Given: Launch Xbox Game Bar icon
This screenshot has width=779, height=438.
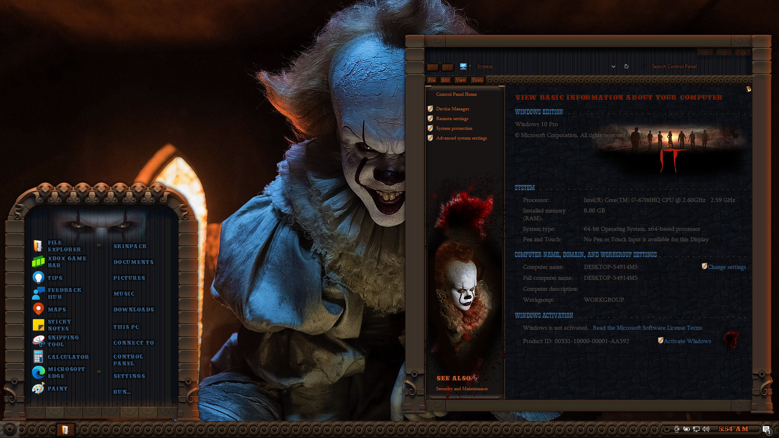Looking at the screenshot, I should point(38,262).
